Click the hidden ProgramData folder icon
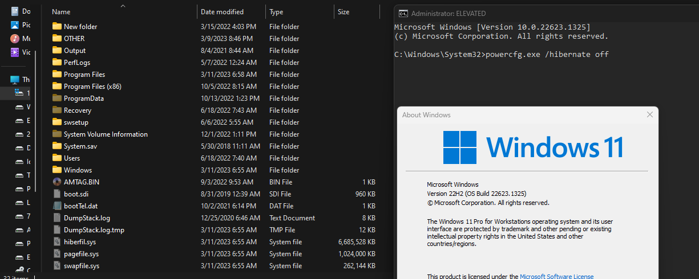The image size is (699, 279). [x=56, y=98]
